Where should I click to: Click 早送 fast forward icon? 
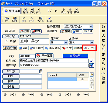(x=70, y=11)
